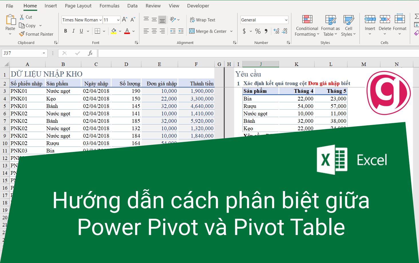Click the Insert Function (fx) icon
This screenshot has width=419, height=263.
[x=90, y=53]
